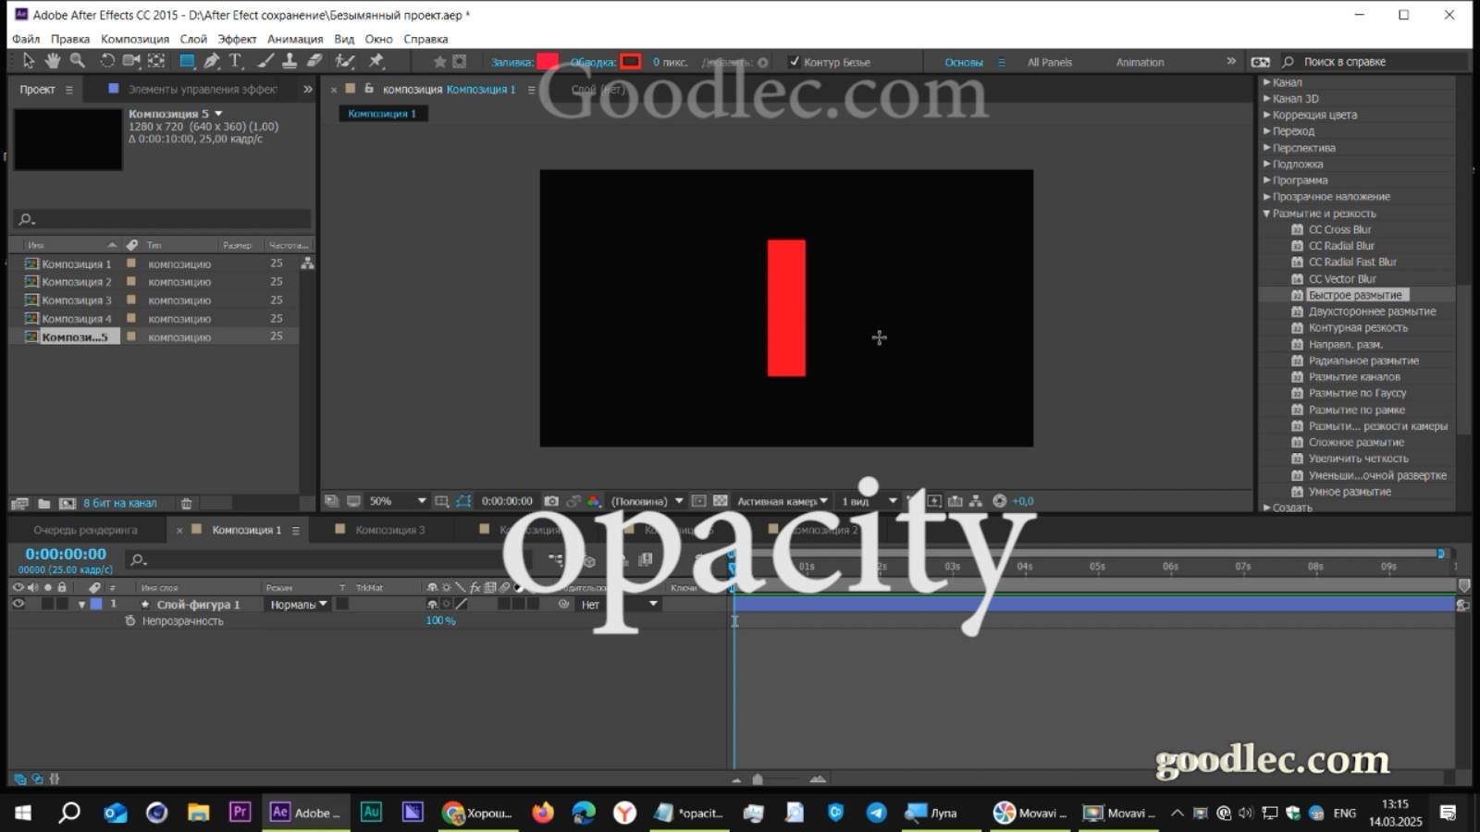Click the composition flowchart icon in Project panel
Viewport: 1480px width, 832px height.
point(307,263)
